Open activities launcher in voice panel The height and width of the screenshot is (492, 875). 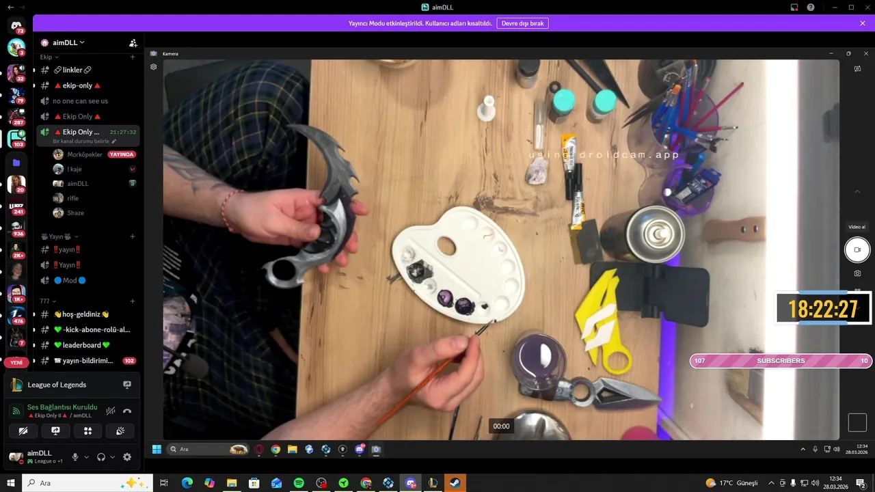coord(87,431)
